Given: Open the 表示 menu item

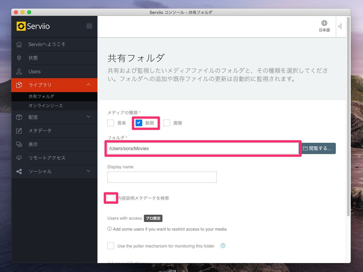Looking at the screenshot, I should point(54,144).
